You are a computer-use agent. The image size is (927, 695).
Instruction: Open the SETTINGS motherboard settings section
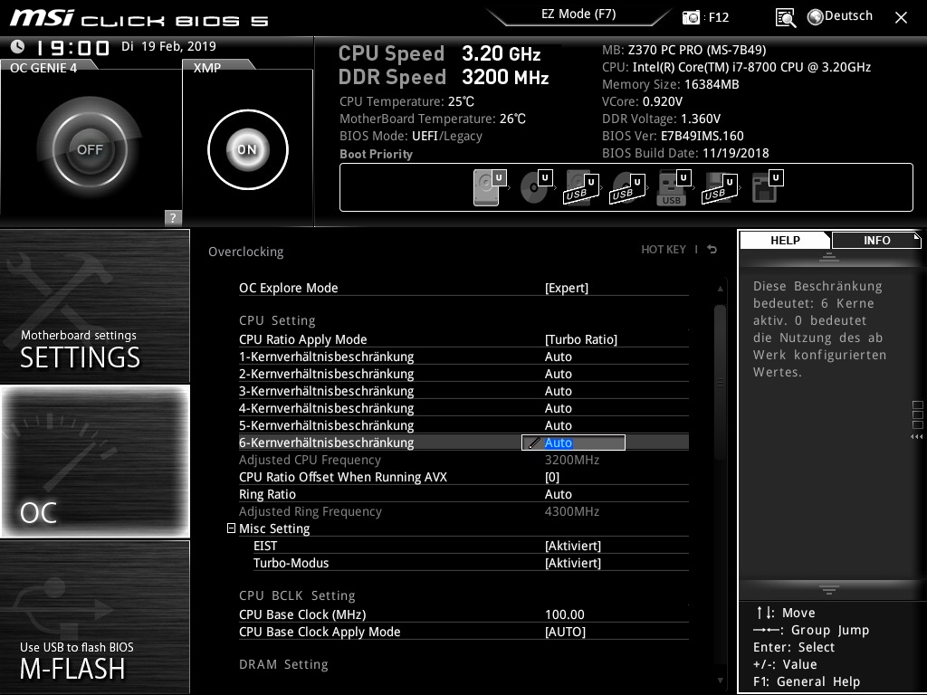[x=94, y=306]
